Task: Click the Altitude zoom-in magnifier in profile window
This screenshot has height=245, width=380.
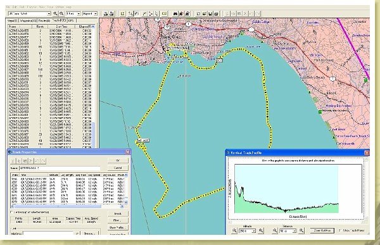Action: (261, 230)
